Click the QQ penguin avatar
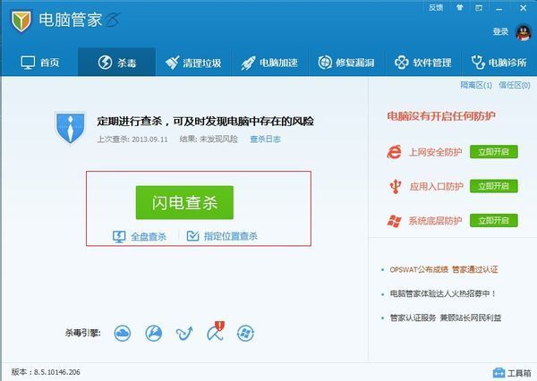The height and width of the screenshot is (381, 537). coord(524,33)
